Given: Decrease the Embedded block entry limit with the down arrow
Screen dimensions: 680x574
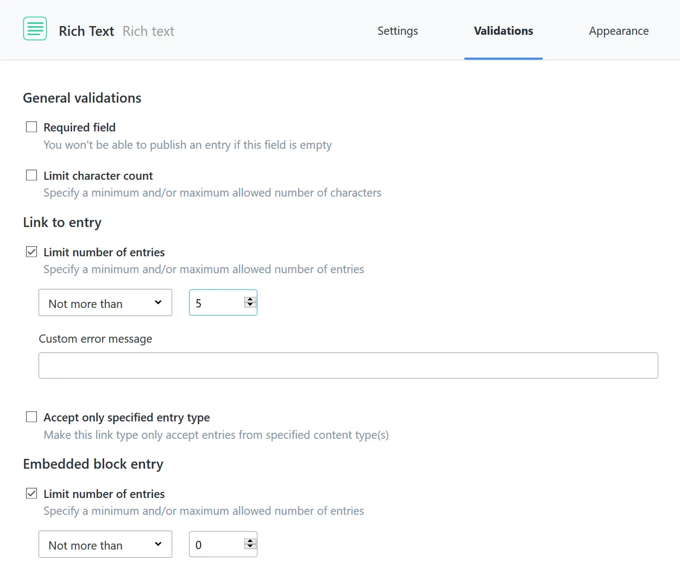Looking at the screenshot, I should 250,546.
